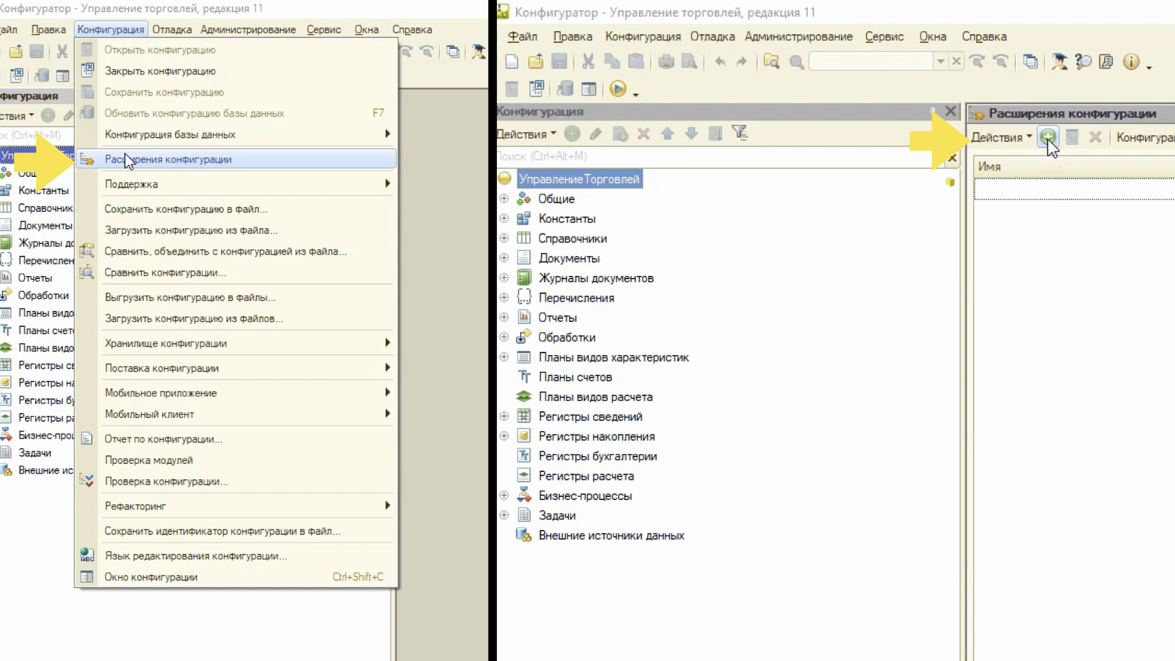Select Внешние источники данных tree item
Screen dimensions: 1175x661
(611, 536)
